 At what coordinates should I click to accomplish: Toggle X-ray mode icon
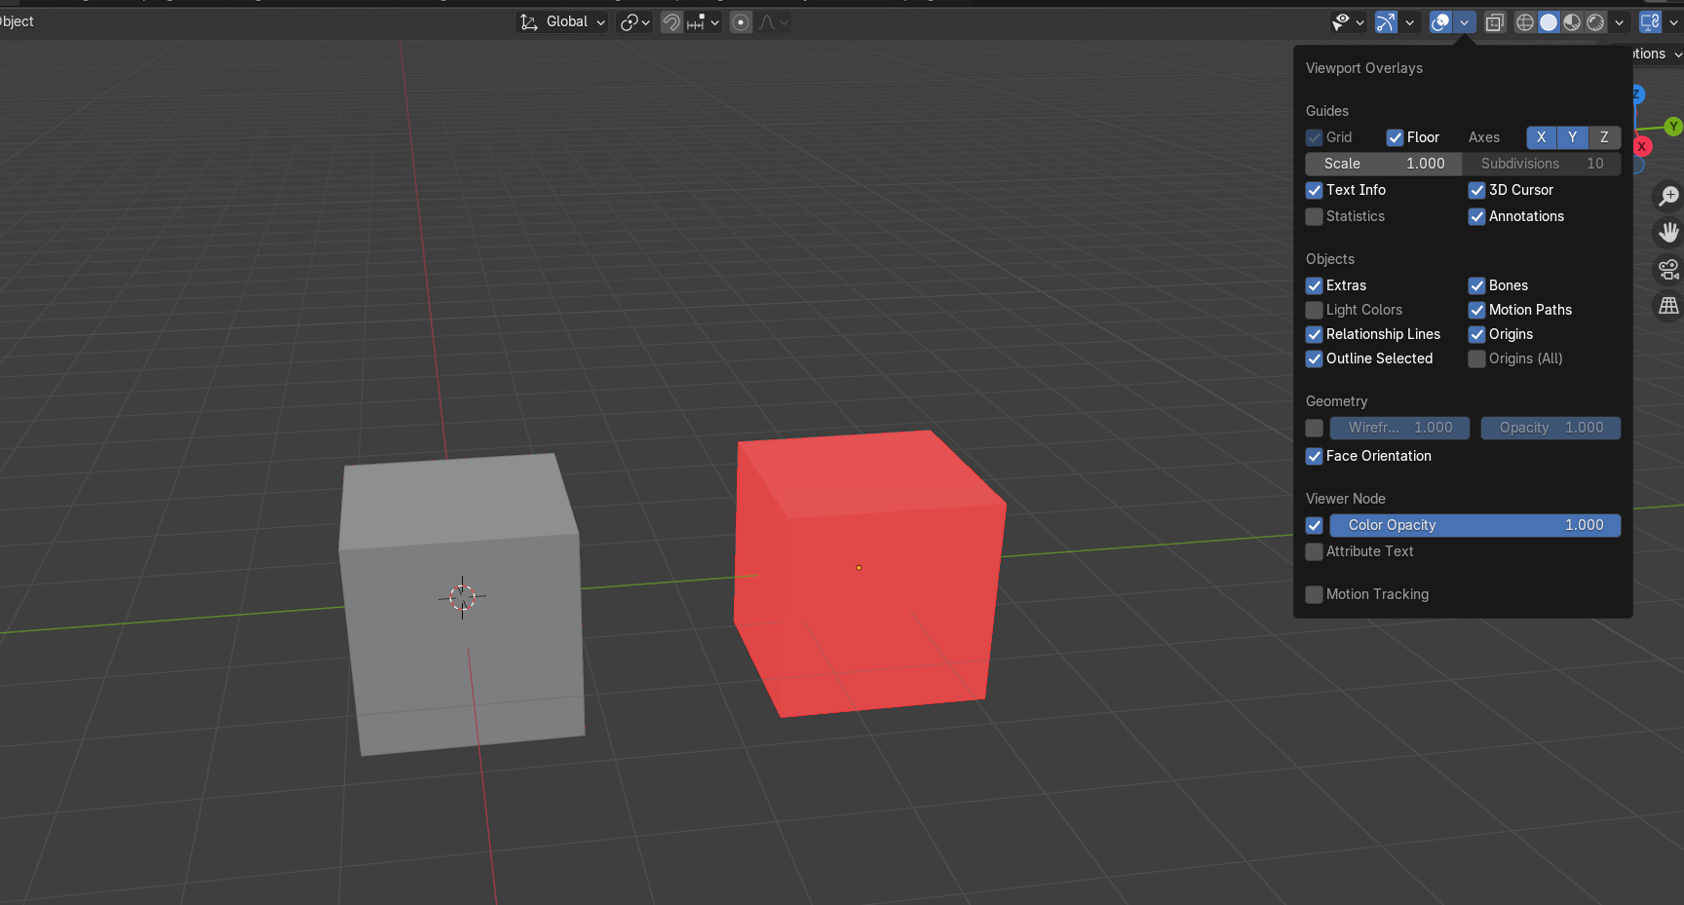[x=1495, y=22]
